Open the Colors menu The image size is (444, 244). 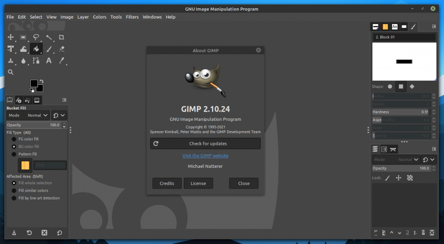click(x=99, y=17)
